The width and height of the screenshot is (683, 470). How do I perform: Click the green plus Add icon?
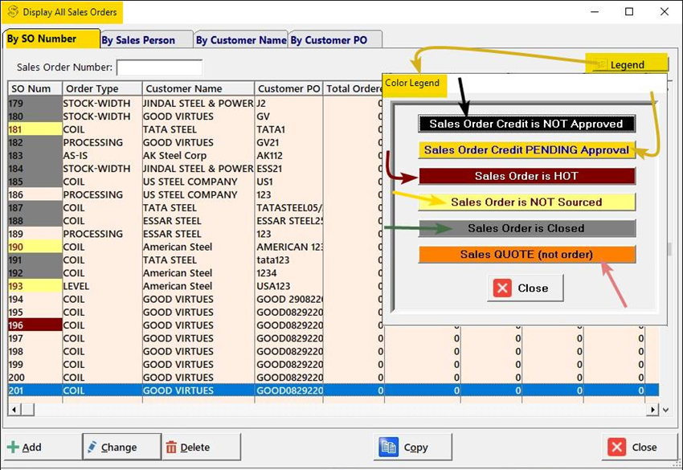point(13,447)
